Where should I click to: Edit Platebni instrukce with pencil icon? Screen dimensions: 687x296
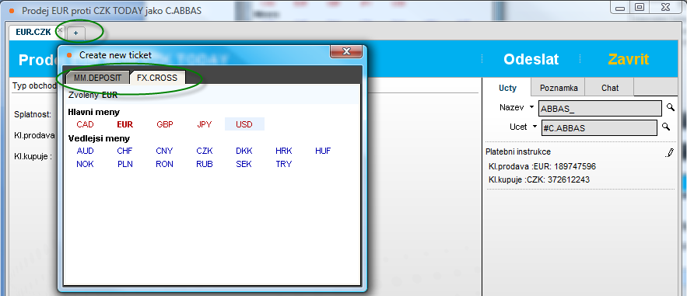pos(670,152)
